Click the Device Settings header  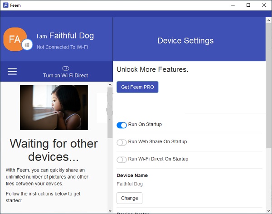(x=185, y=41)
